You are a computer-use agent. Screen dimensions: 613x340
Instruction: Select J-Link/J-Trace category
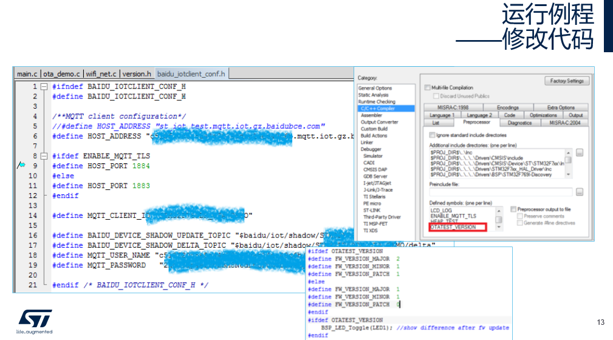(x=378, y=190)
